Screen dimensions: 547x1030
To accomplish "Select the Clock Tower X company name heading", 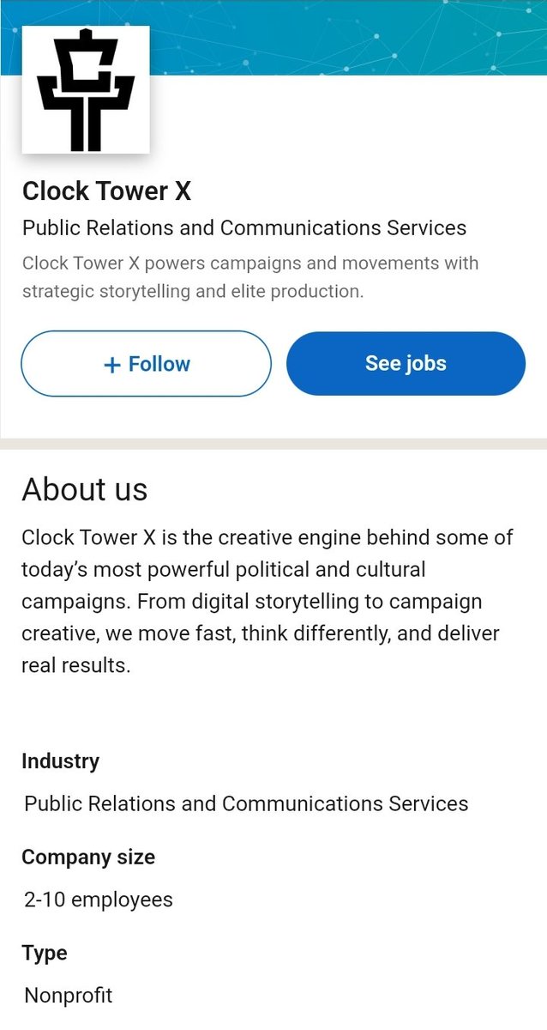I will pos(106,191).
